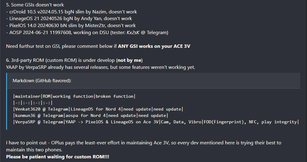Click the PixelOS 14.0 by MisterZtr line

click(x=71, y=26)
